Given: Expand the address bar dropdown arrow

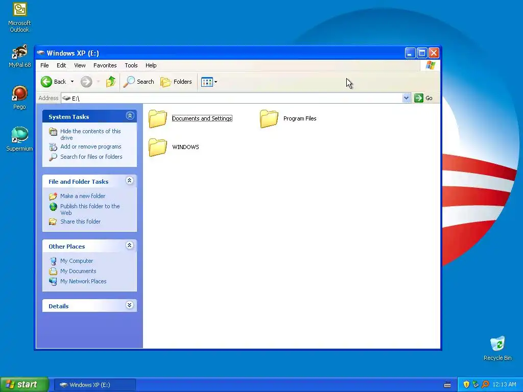Looking at the screenshot, I should click(x=406, y=98).
